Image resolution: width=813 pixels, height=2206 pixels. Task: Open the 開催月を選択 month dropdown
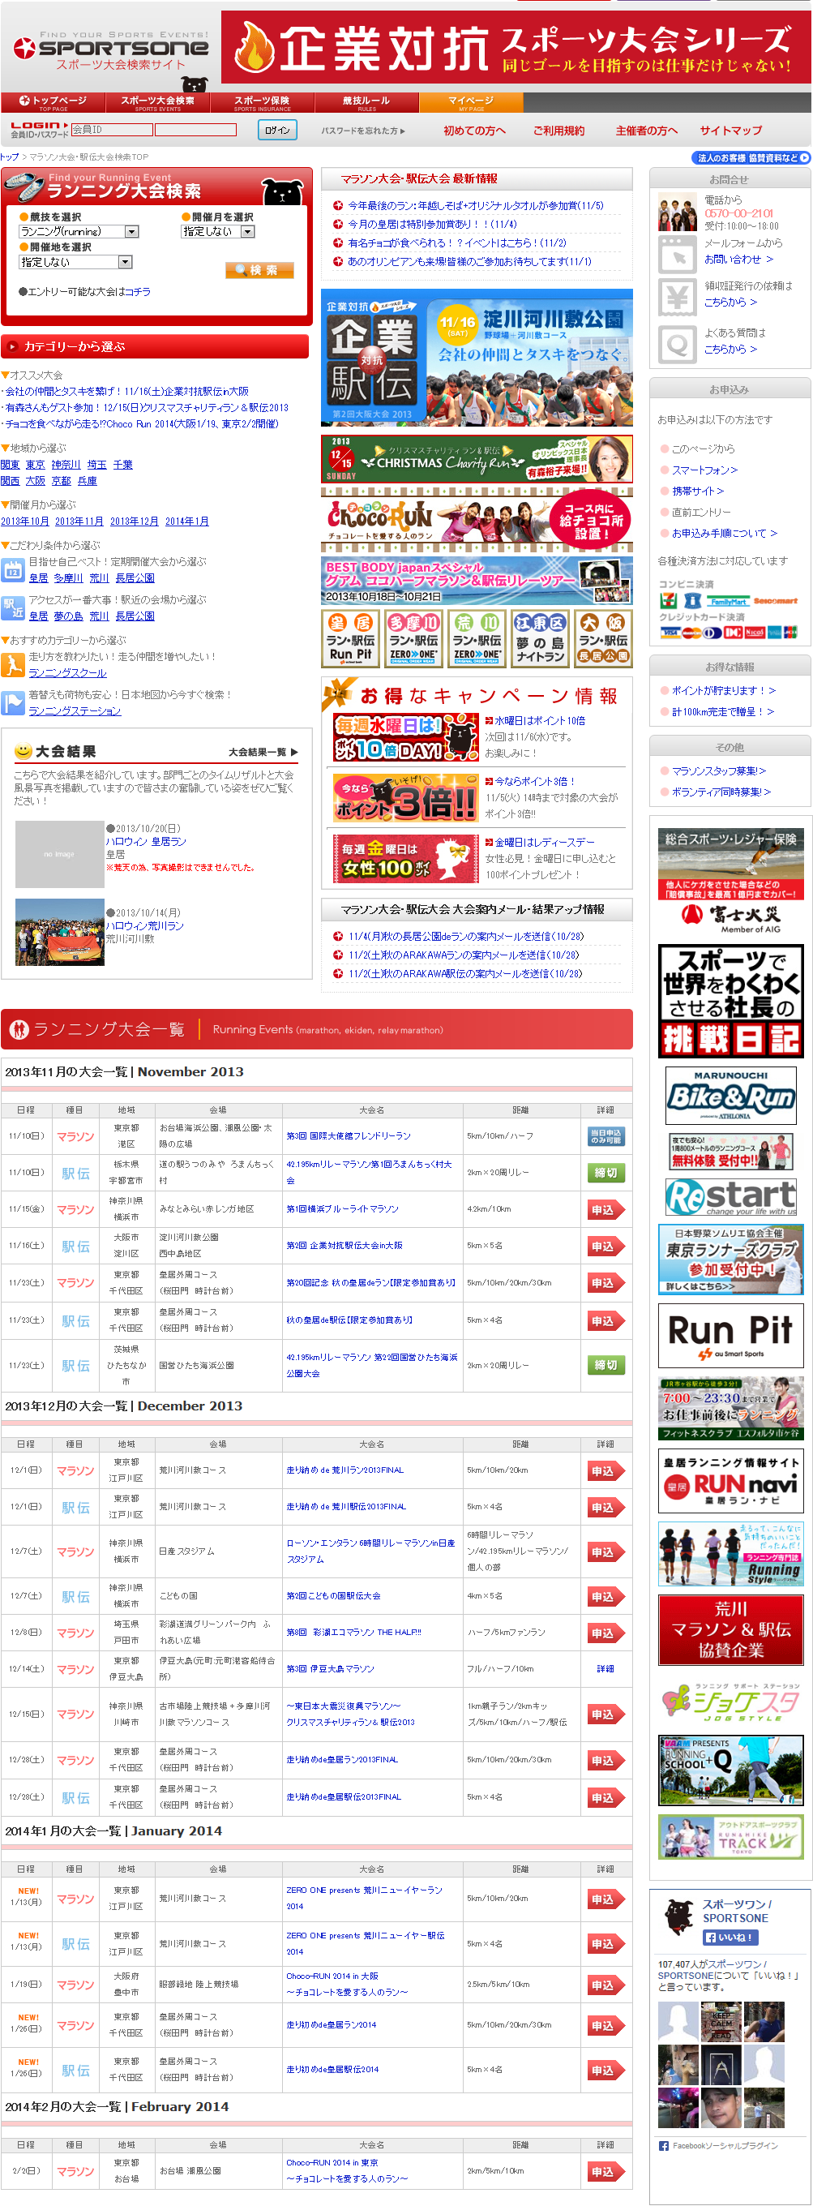click(218, 231)
